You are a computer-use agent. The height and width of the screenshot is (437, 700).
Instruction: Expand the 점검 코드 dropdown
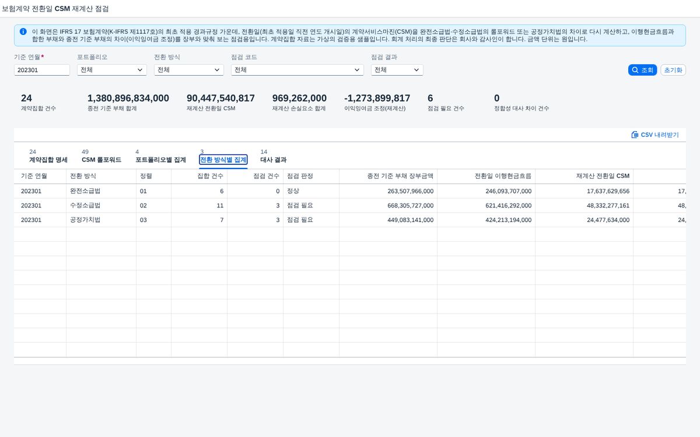click(x=297, y=70)
